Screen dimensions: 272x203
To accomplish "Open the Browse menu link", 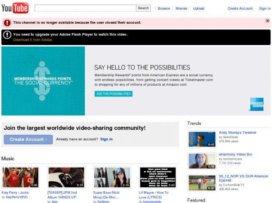I will click(x=164, y=9).
